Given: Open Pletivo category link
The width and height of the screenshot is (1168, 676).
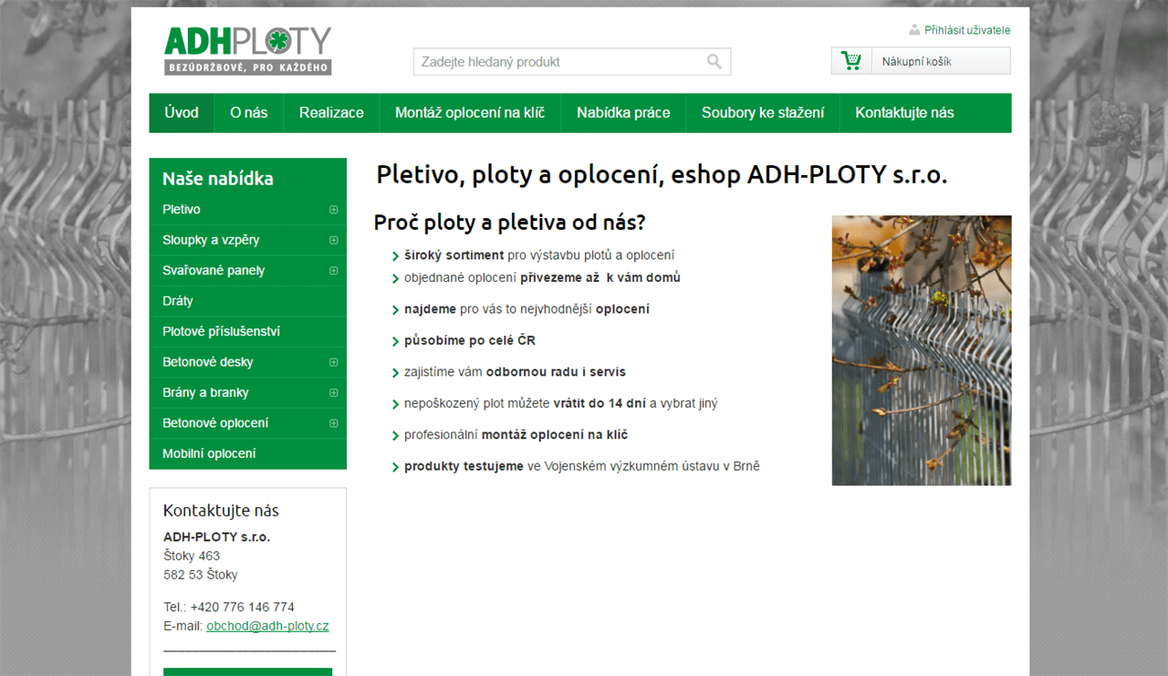Looking at the screenshot, I should [x=182, y=210].
